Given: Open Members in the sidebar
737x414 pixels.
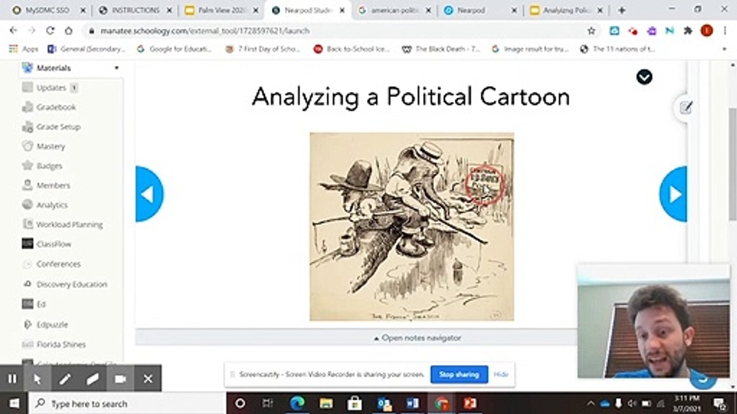Looking at the screenshot, I should pos(53,185).
